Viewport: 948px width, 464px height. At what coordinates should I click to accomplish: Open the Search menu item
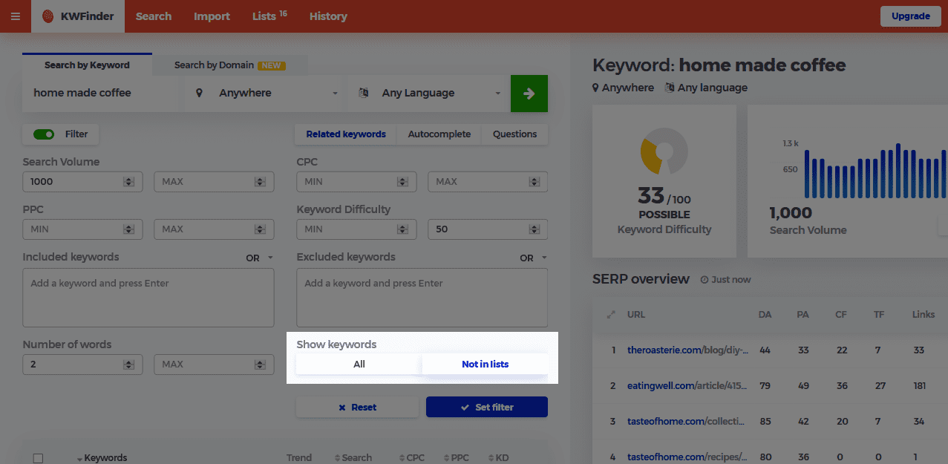[x=154, y=16]
